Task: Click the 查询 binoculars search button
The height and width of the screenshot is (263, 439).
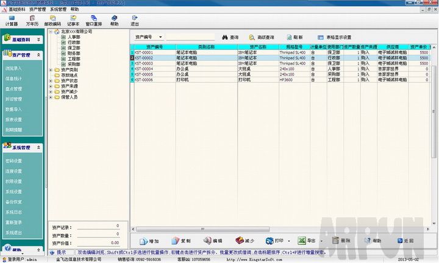Action: click(230, 37)
